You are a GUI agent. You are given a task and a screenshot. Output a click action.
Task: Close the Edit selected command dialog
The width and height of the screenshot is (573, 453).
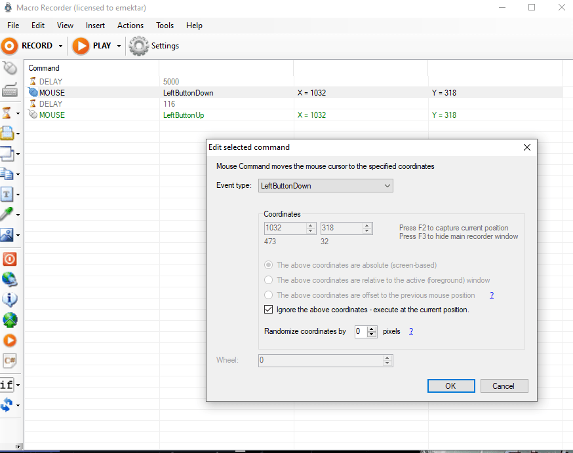[x=526, y=147]
